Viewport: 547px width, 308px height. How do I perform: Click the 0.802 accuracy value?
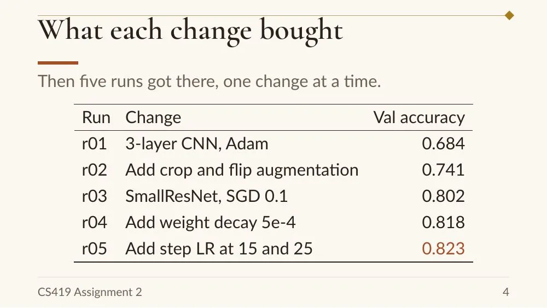(x=444, y=196)
